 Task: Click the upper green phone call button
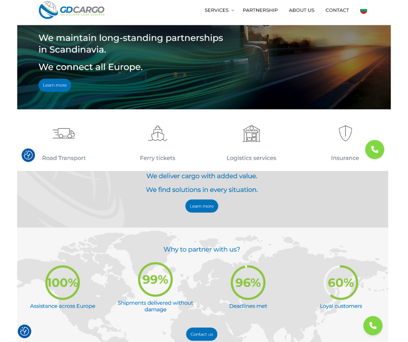[x=375, y=149]
